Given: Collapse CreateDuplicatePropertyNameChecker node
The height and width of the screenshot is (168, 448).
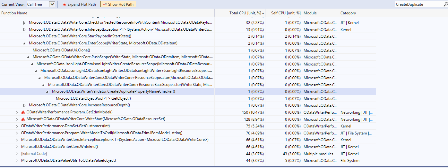Looking at the screenshot, I should (47, 92).
